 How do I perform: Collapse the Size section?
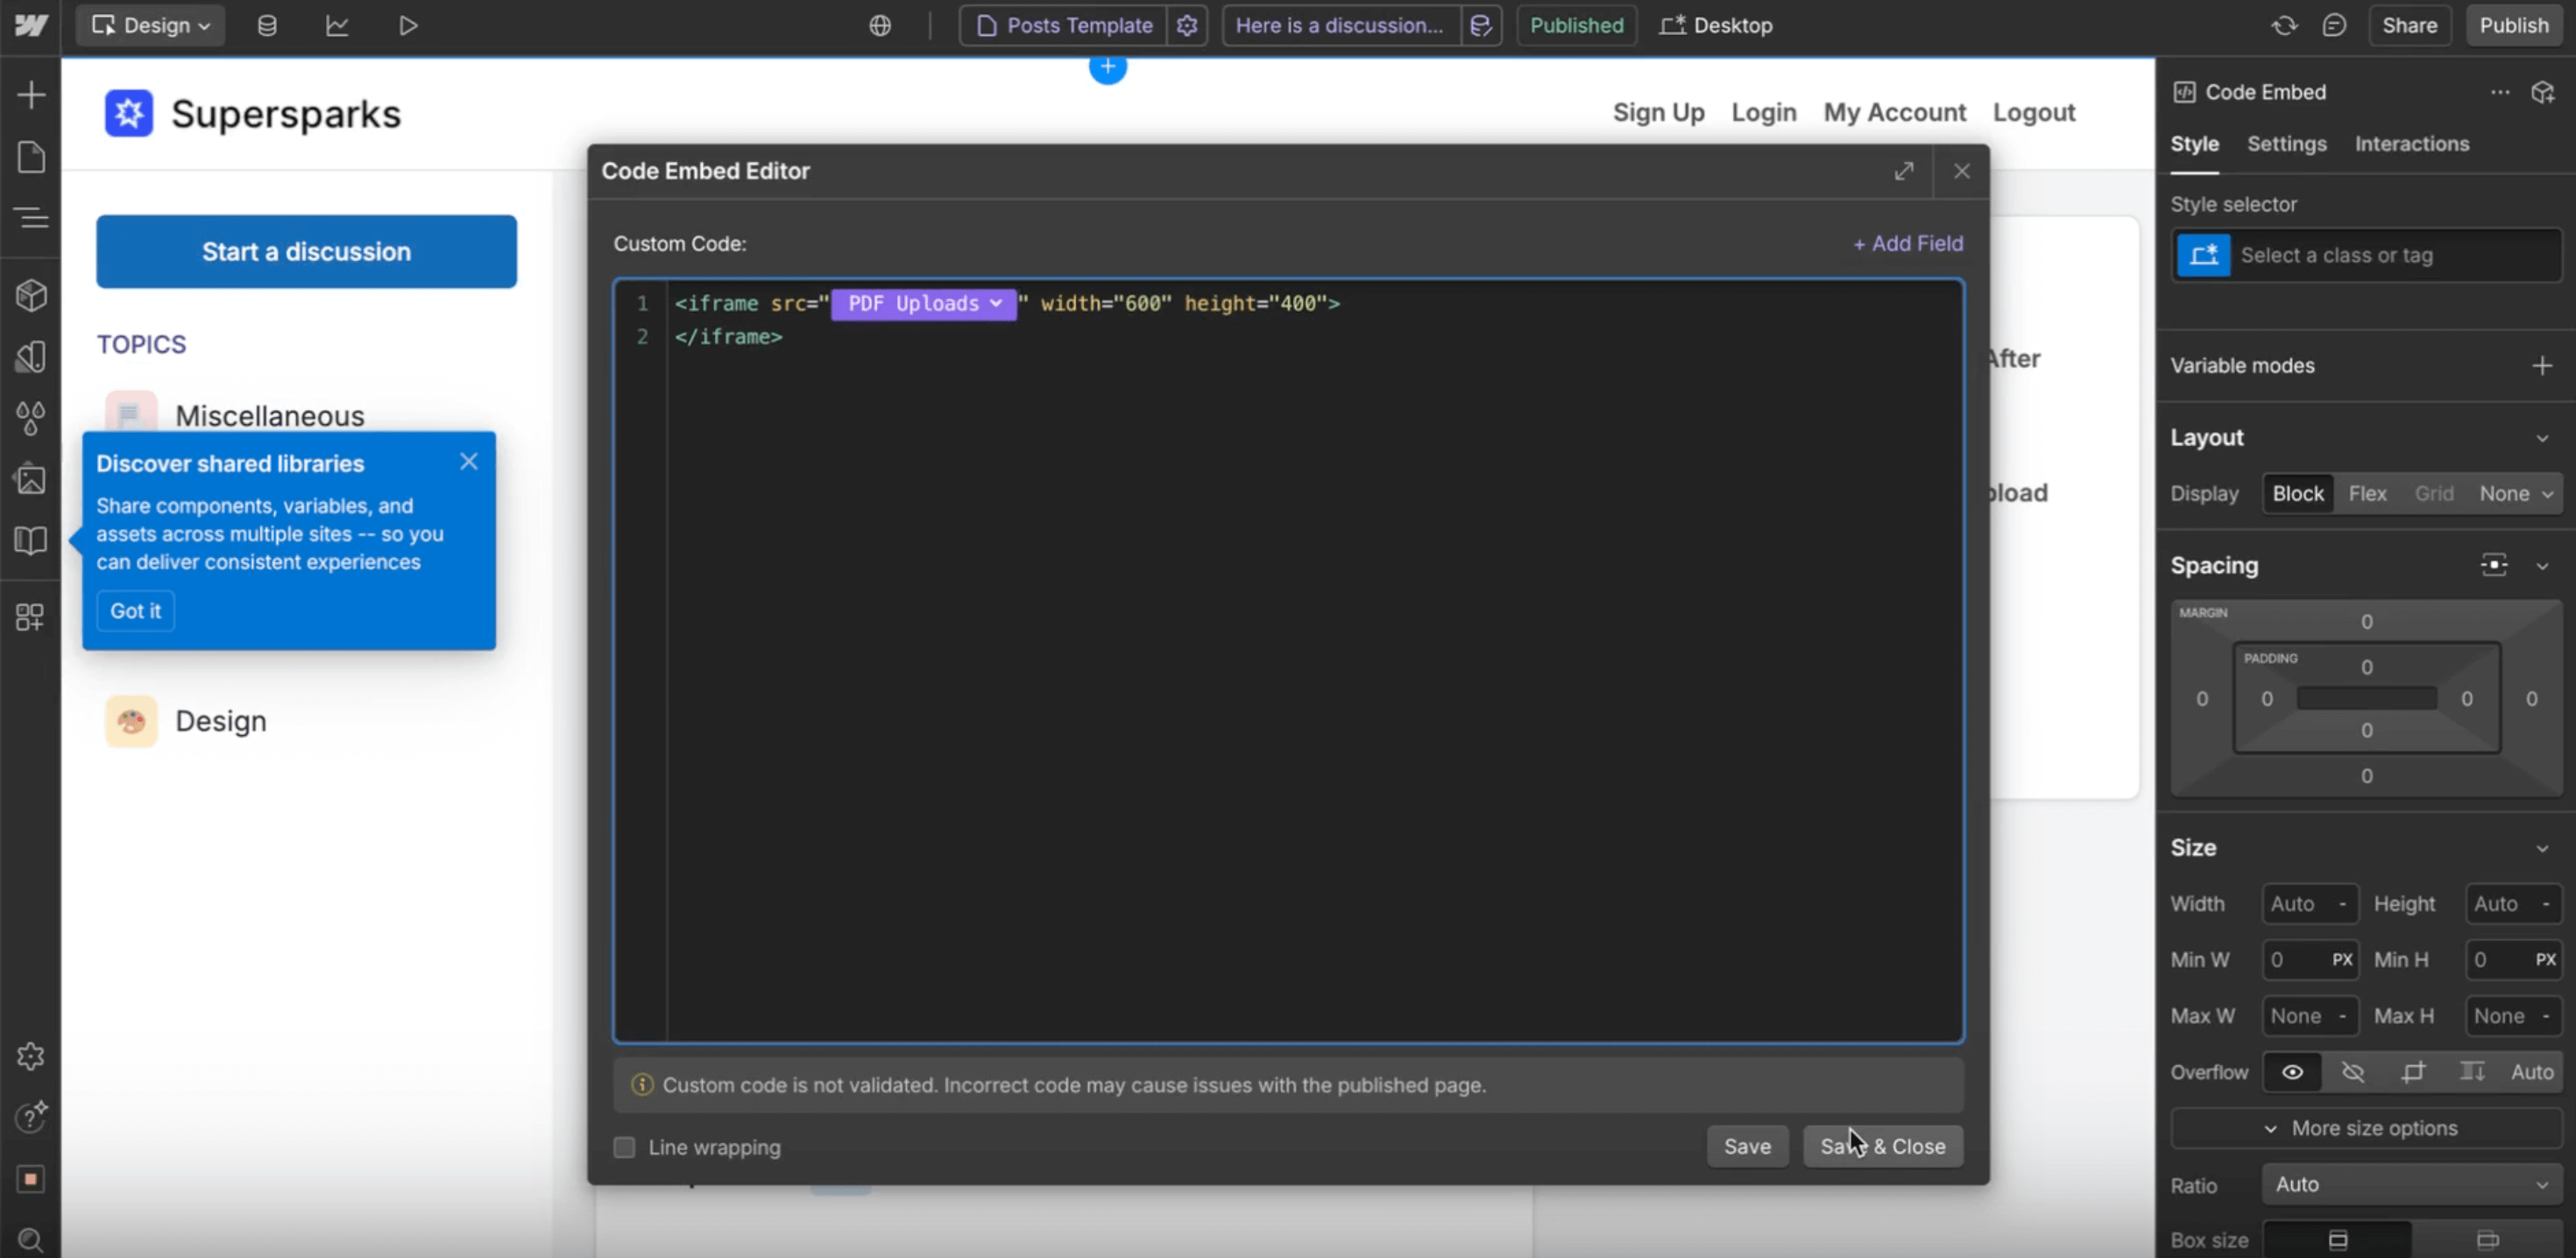pos(2542,848)
